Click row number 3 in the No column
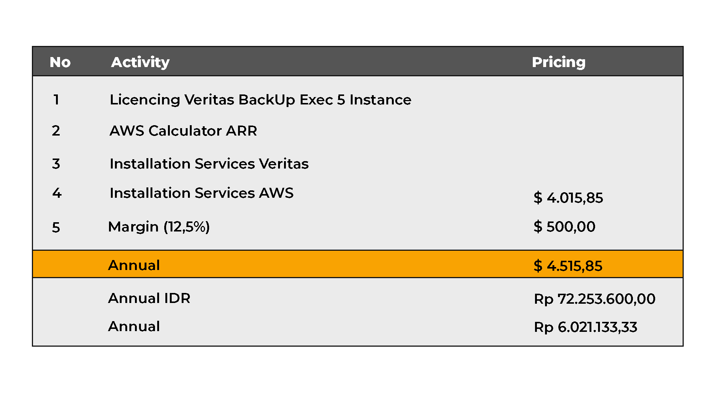 tap(56, 164)
